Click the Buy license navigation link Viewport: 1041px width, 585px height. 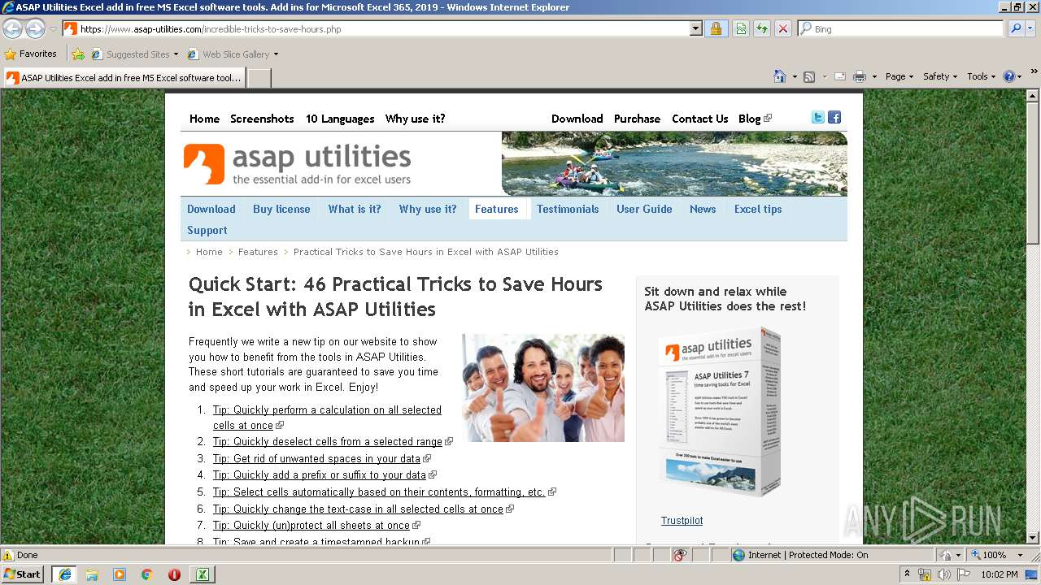point(281,209)
